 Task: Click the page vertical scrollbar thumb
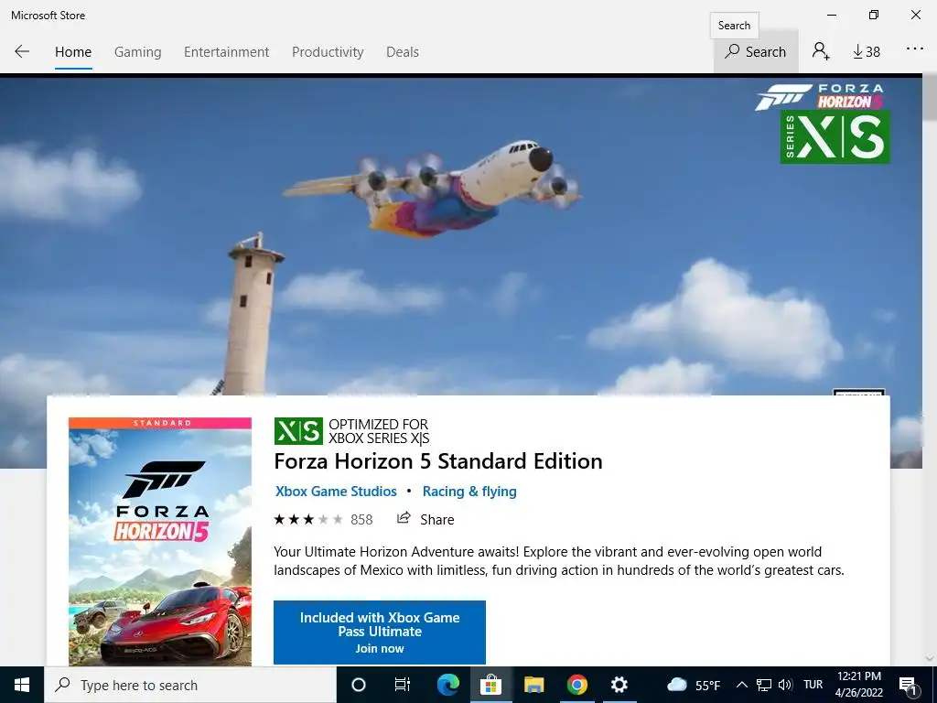coord(930,99)
